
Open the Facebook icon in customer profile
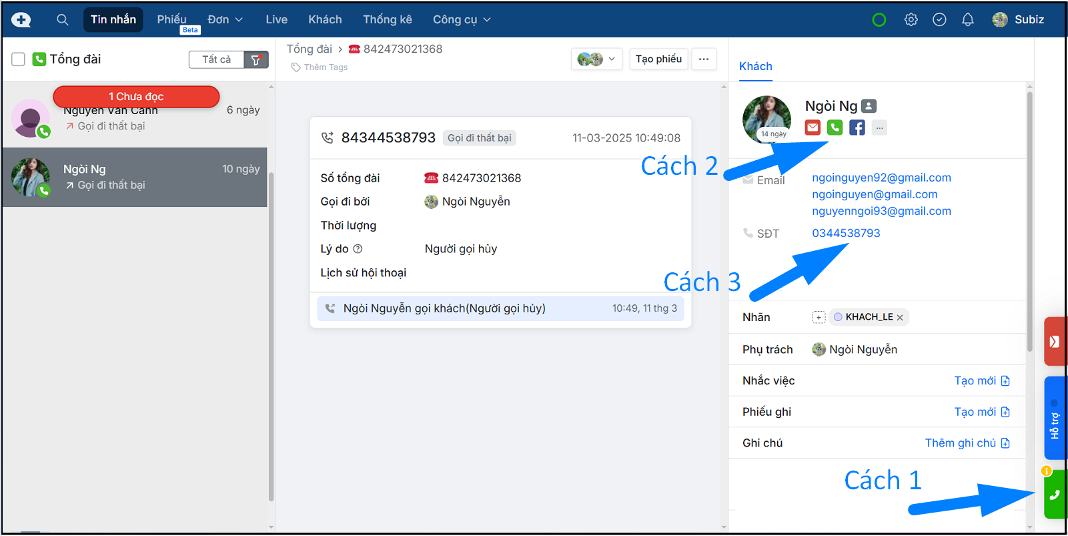[857, 127]
